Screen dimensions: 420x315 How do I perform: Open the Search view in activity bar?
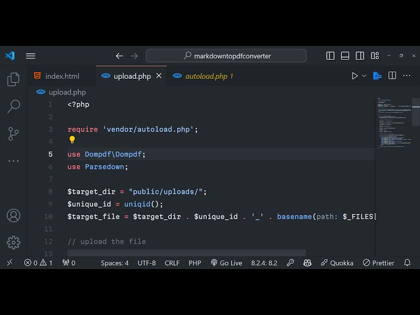click(13, 106)
